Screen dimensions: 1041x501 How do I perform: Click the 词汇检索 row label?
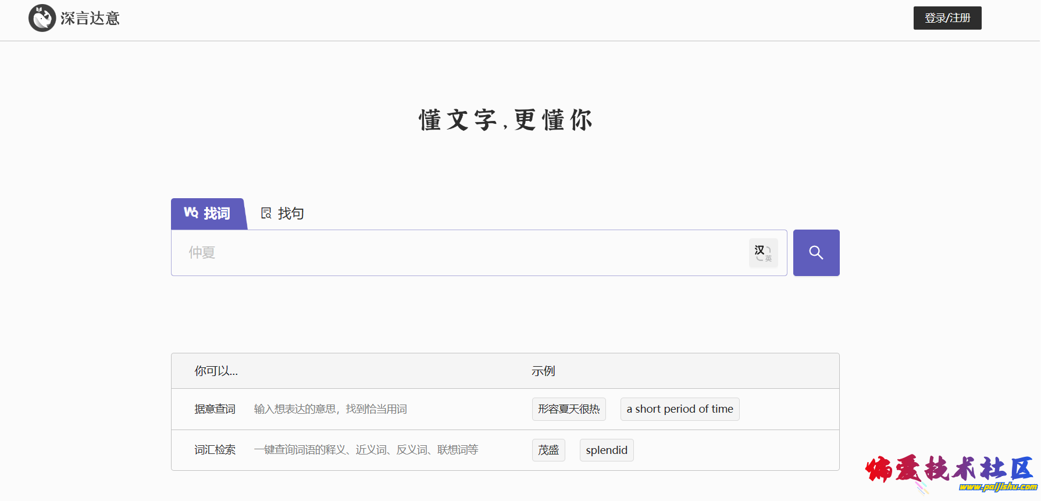[215, 450]
